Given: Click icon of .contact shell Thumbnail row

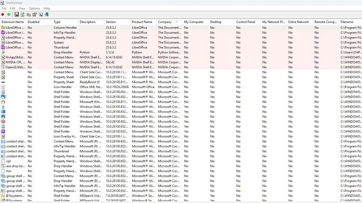Looking at the screenshot, I should (x=3, y=151).
